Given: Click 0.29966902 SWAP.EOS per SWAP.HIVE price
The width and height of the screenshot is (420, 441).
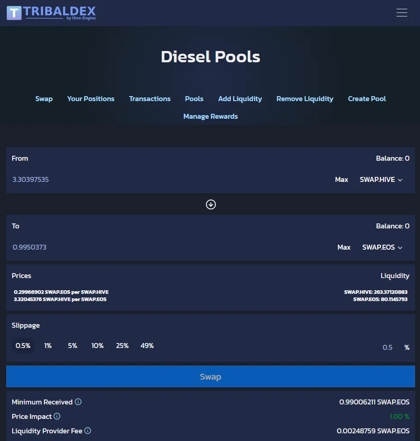Looking at the screenshot, I should click(61, 292).
